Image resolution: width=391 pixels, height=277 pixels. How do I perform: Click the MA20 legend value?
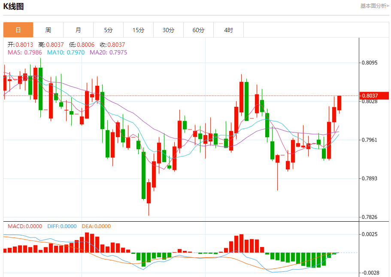click(108, 52)
